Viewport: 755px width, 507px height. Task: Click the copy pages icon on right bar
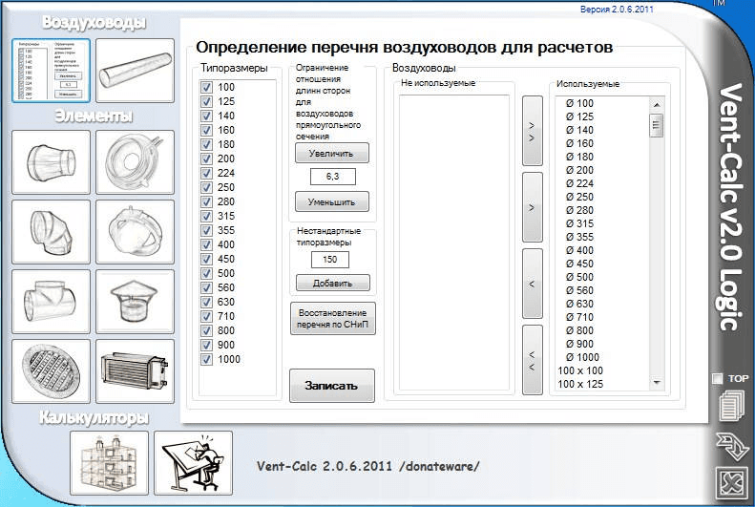(x=732, y=406)
